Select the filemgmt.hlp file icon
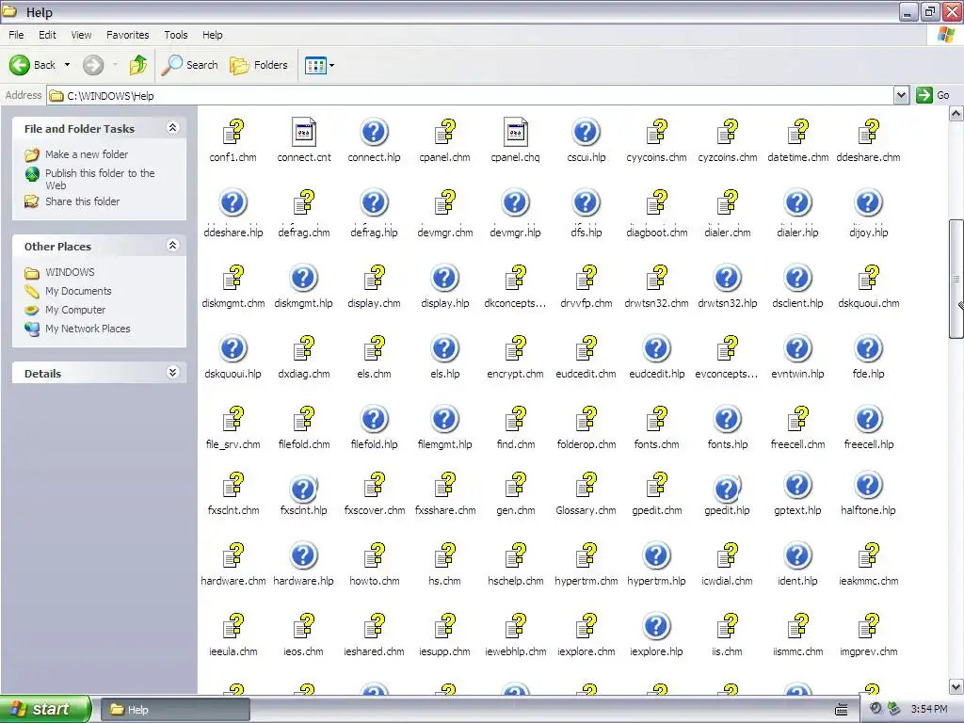The width and height of the screenshot is (964, 723). tap(444, 419)
